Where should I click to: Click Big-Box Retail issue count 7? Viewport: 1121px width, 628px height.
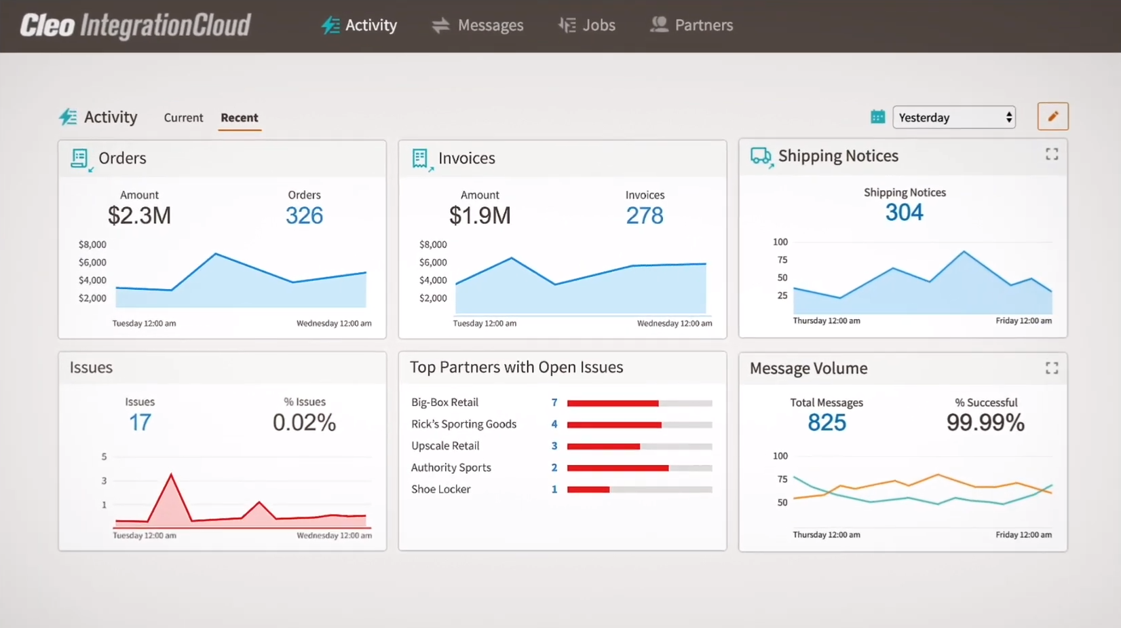tap(554, 403)
